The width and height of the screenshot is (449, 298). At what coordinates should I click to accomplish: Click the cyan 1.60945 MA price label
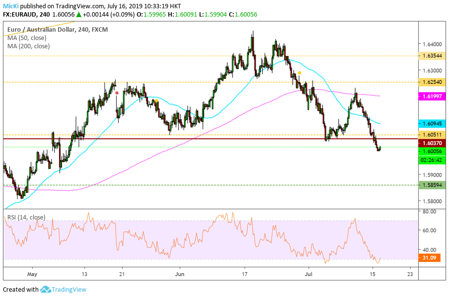coord(432,124)
